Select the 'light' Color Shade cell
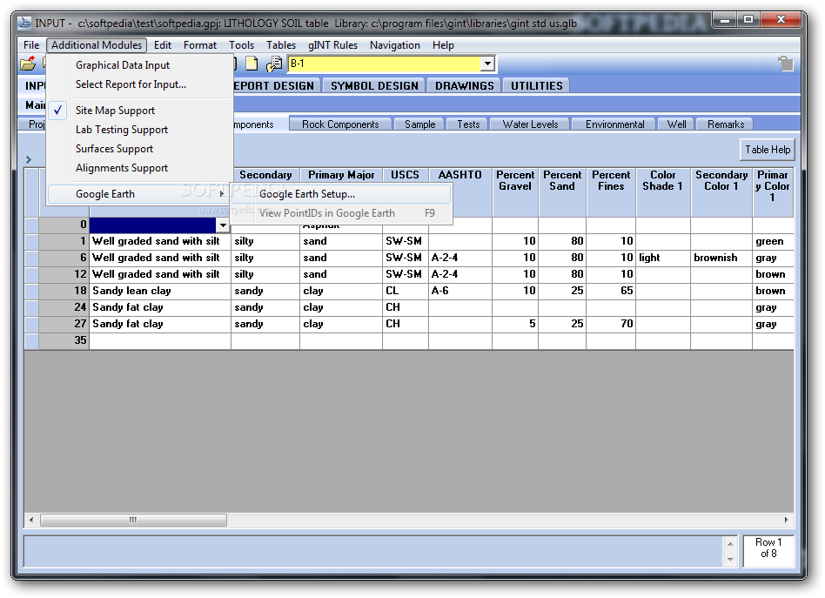This screenshot has width=825, height=598. 663,258
